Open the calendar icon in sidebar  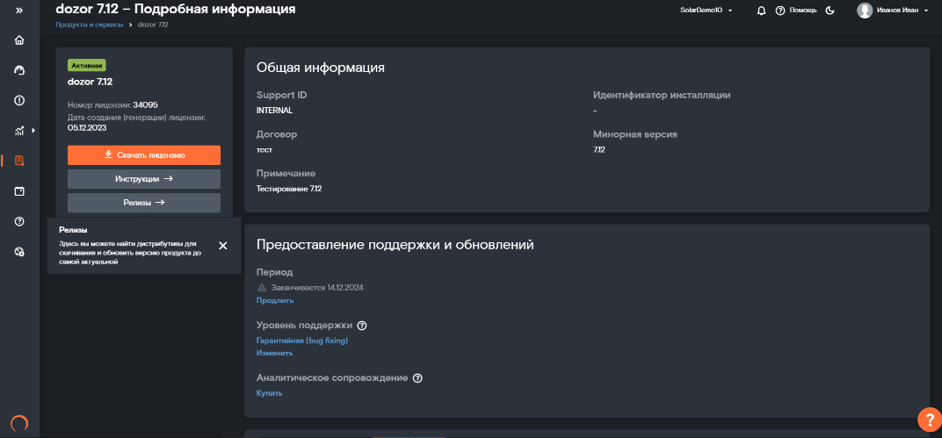(19, 190)
